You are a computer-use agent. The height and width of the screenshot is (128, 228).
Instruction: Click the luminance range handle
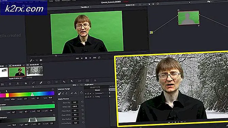click(33, 120)
